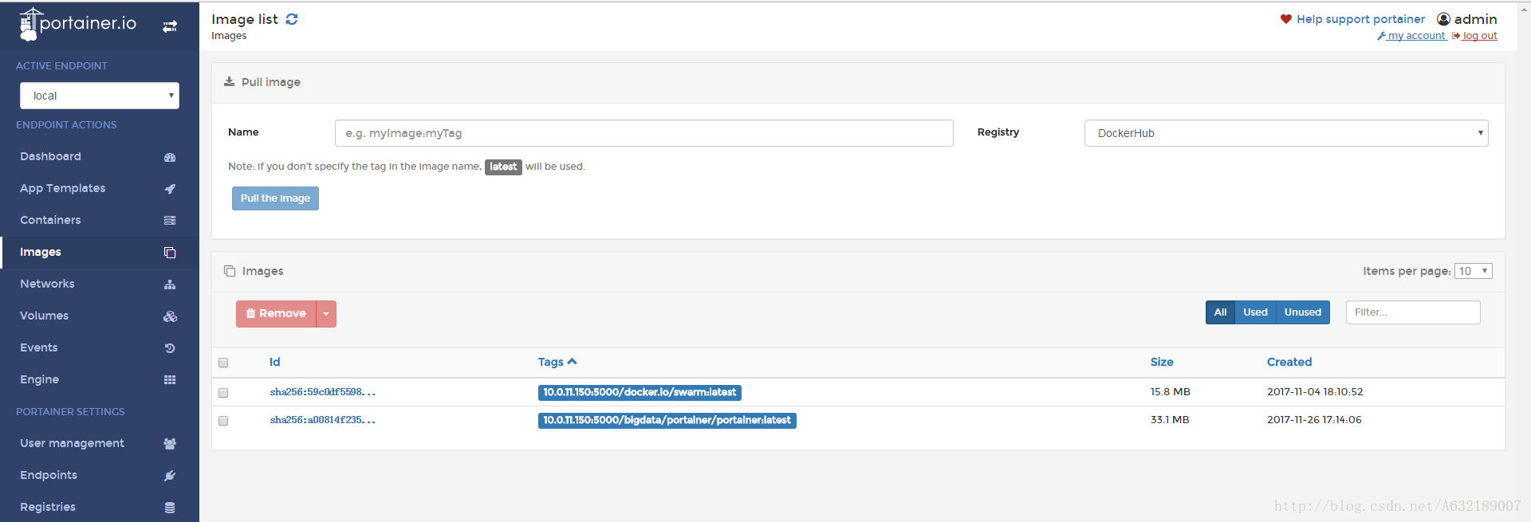This screenshot has width=1531, height=522.
Task: Check the select-all images checkbox
Action: pyautogui.click(x=223, y=363)
